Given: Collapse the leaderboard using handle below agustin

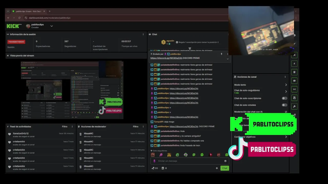Looking at the screenshot, I should pos(190,48).
